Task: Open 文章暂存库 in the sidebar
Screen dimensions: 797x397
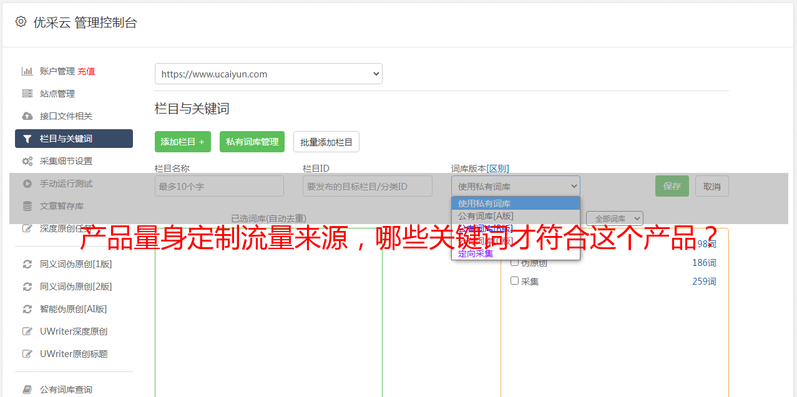Action: 62,206
